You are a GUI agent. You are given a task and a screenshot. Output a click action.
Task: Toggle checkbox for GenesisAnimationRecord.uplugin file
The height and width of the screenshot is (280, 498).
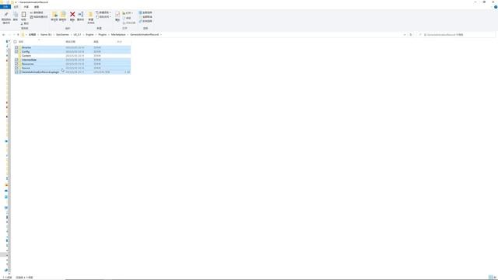click(16, 72)
